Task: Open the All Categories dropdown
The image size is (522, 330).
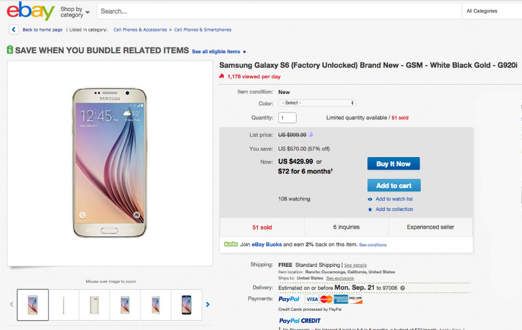Action: click(x=483, y=10)
